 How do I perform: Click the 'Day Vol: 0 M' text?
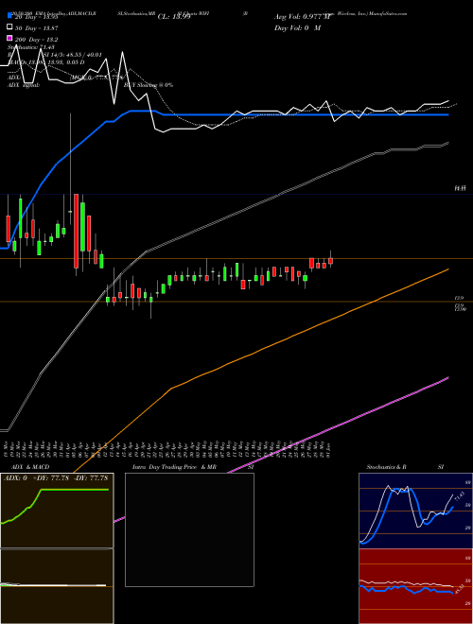click(x=297, y=27)
